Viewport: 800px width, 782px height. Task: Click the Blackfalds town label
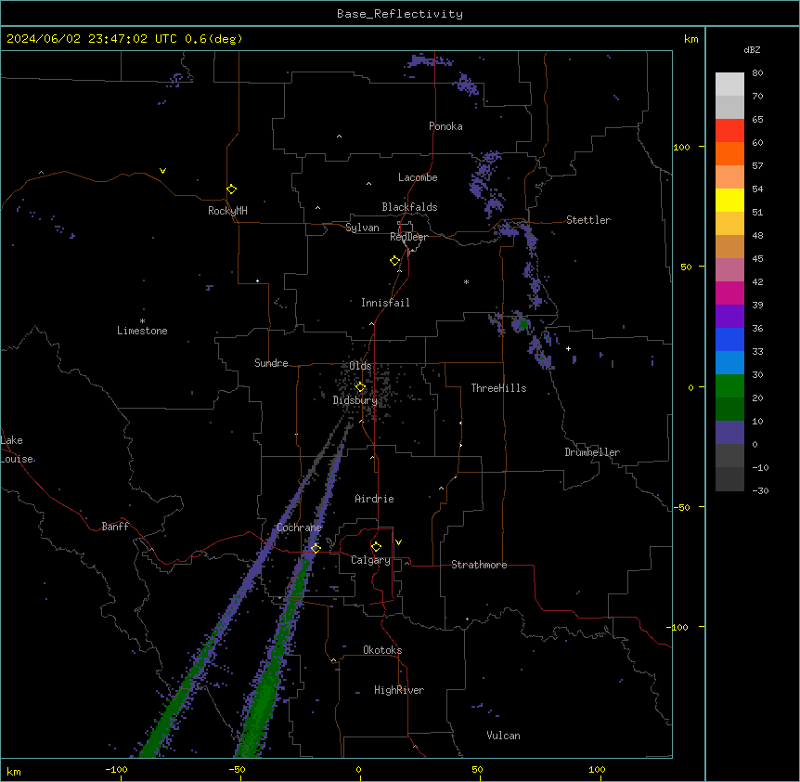(x=409, y=207)
